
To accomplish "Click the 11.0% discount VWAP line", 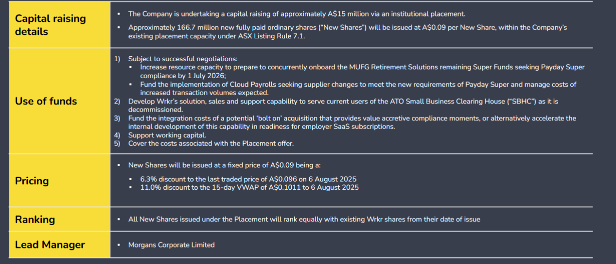I will pyautogui.click(x=249, y=187).
